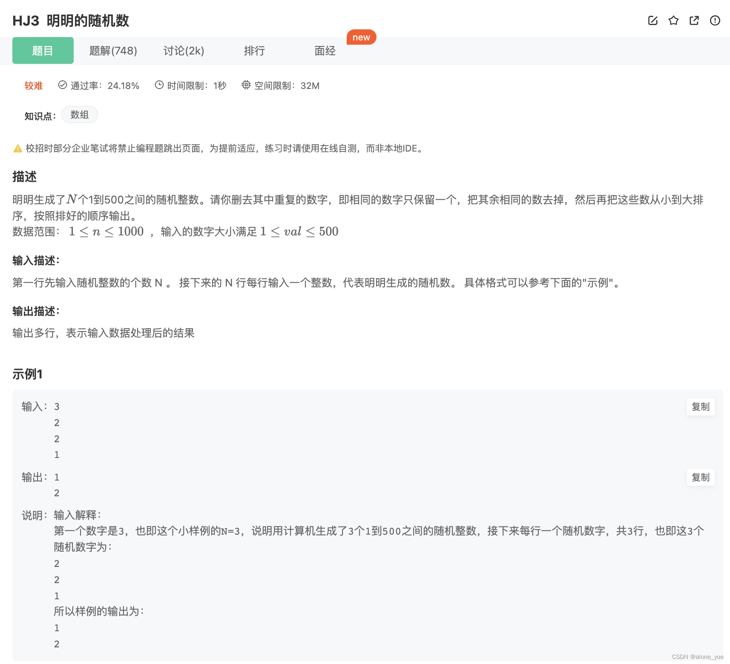
Task: Click the 较难 difficulty label
Action: [x=34, y=86]
